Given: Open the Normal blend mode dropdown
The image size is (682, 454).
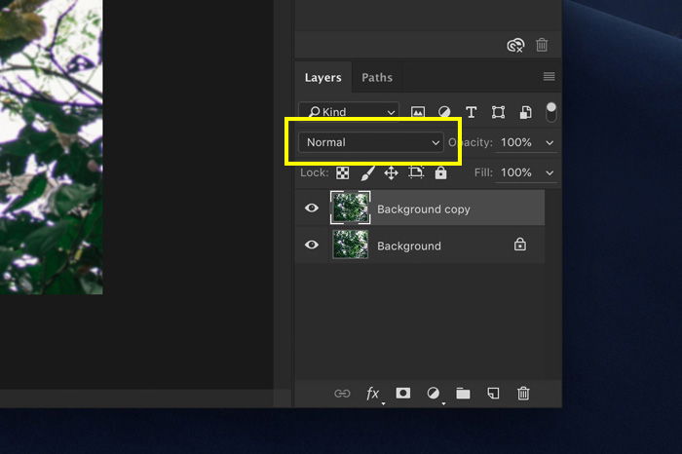Looking at the screenshot, I should click(x=371, y=142).
